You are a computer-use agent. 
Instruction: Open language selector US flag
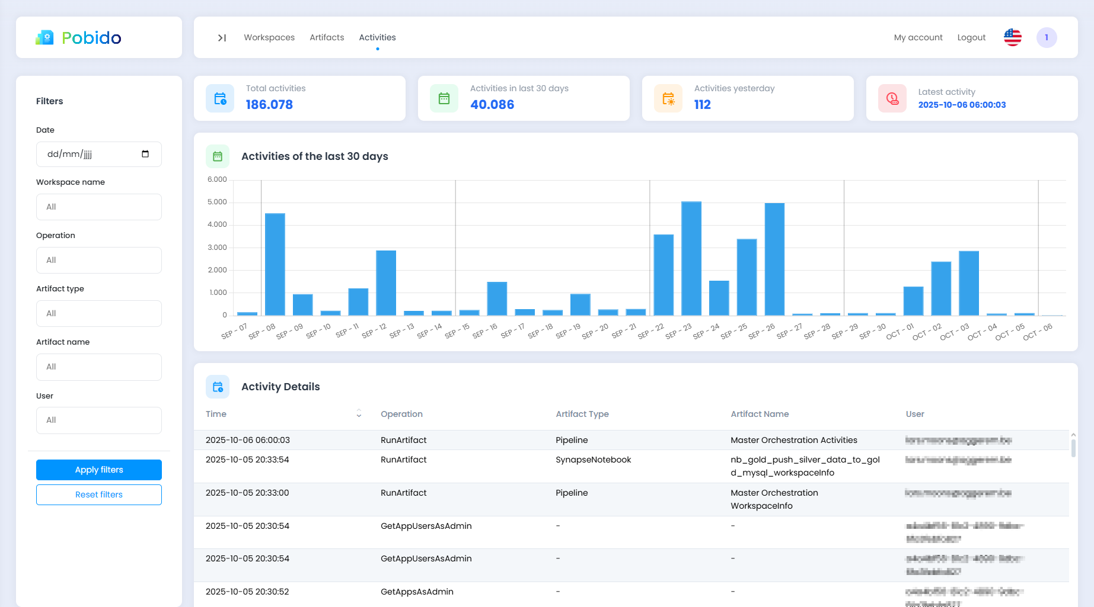click(x=1012, y=37)
